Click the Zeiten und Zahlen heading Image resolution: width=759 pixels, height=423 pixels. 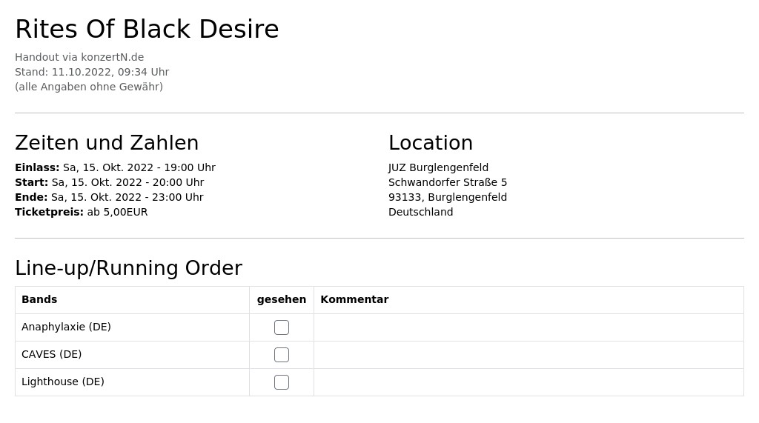107,143
